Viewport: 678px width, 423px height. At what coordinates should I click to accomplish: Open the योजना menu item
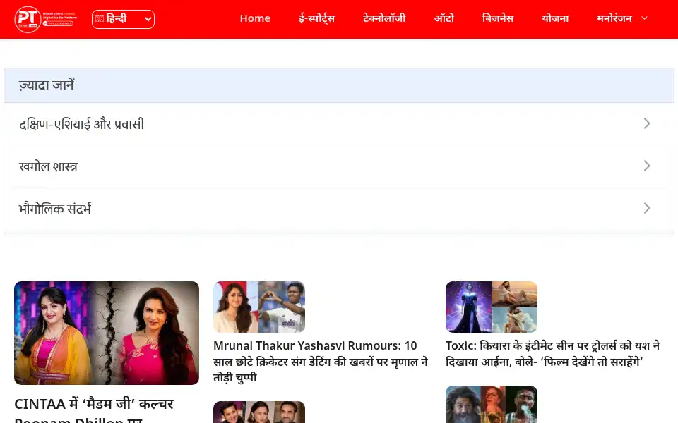tap(555, 18)
